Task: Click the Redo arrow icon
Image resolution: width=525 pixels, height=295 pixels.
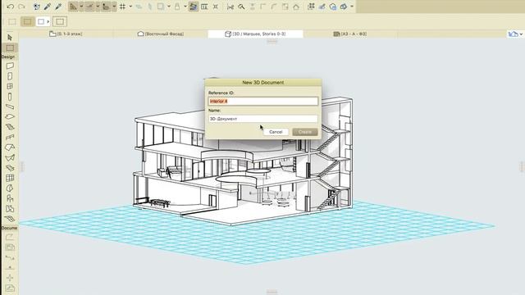Action: pos(21,7)
